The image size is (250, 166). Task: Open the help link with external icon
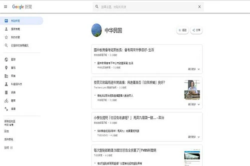pyautogui.click(x=8, y=148)
